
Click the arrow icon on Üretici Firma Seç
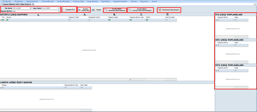[x=79, y=10]
